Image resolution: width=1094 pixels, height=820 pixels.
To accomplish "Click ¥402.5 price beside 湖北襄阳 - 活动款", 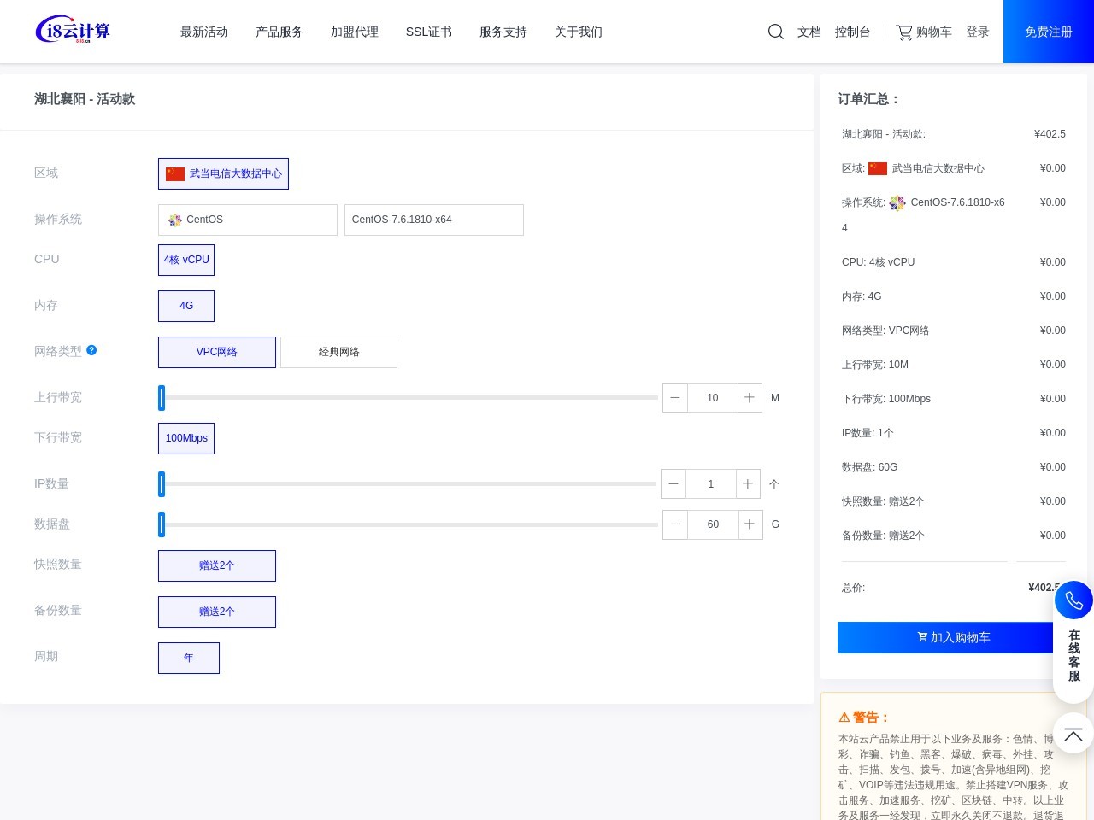I will click(x=1050, y=134).
